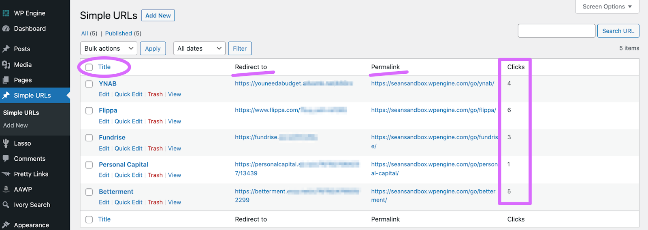Sort by the Title column header
The image size is (648, 230).
[x=104, y=67]
